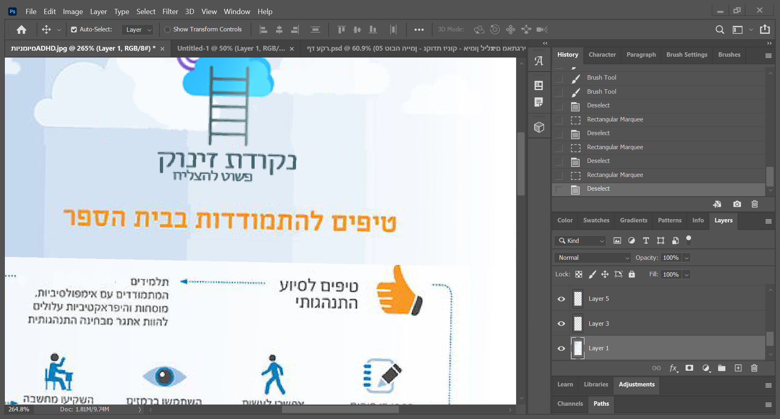Click the three-dots more options button
780x419 pixels.
point(419,29)
